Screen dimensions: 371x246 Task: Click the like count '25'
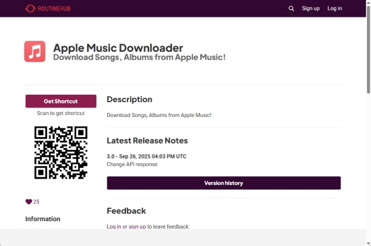[x=36, y=202]
